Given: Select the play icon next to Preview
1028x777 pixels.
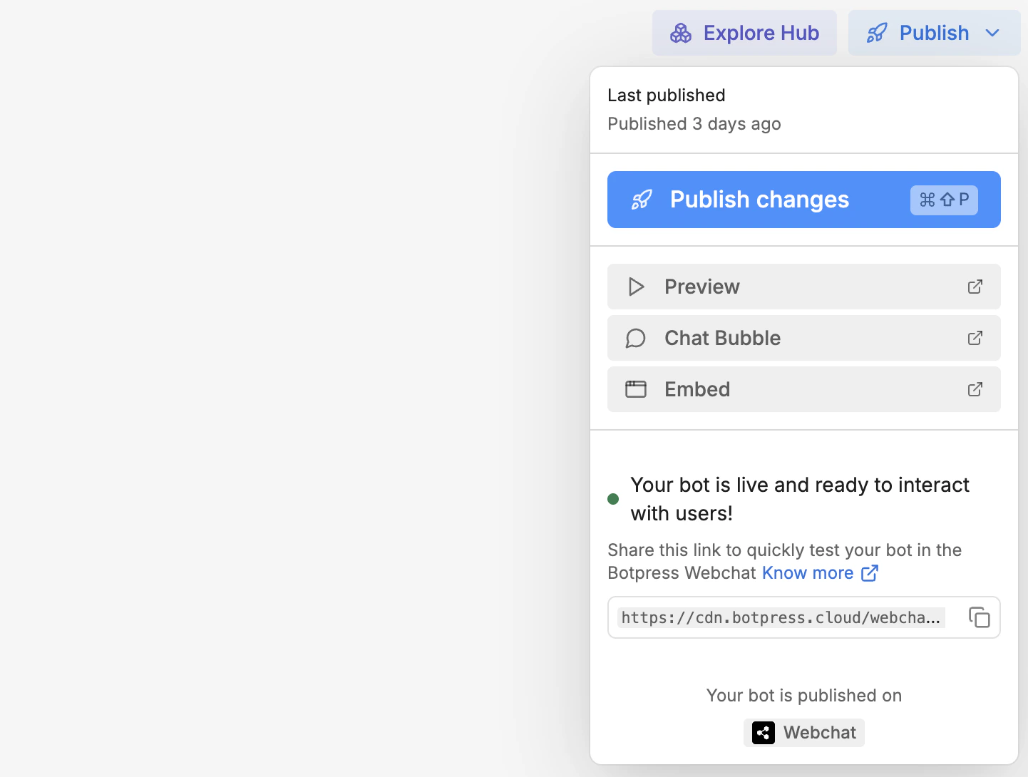Looking at the screenshot, I should pos(635,287).
